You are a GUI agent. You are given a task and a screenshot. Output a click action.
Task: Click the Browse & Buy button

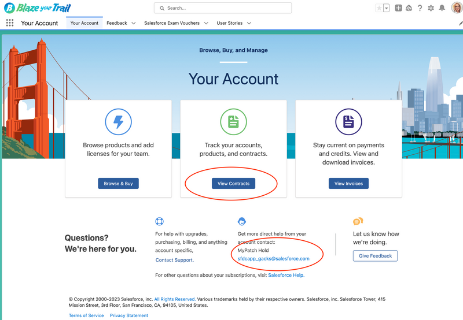point(118,183)
